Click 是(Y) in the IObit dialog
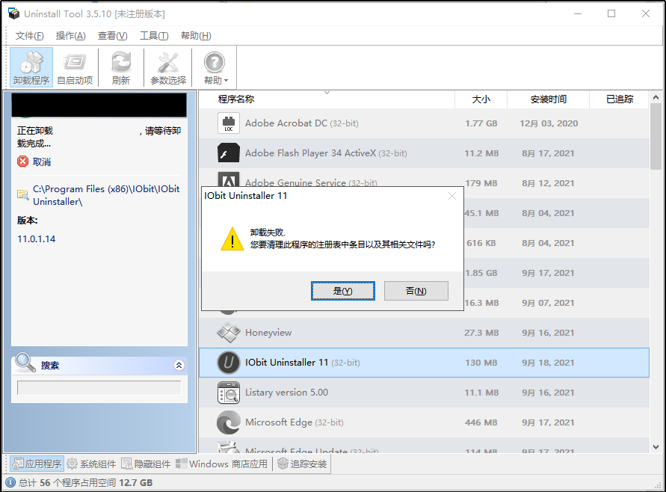The width and height of the screenshot is (666, 492). coord(343,291)
